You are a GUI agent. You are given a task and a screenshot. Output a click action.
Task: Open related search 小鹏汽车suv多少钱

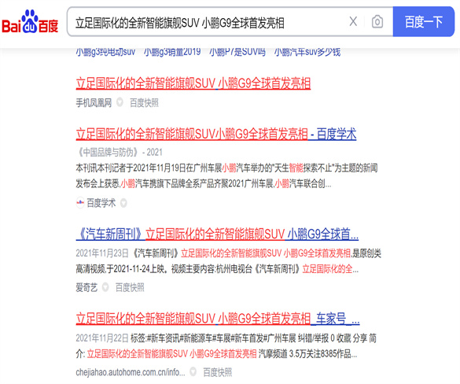[307, 52]
